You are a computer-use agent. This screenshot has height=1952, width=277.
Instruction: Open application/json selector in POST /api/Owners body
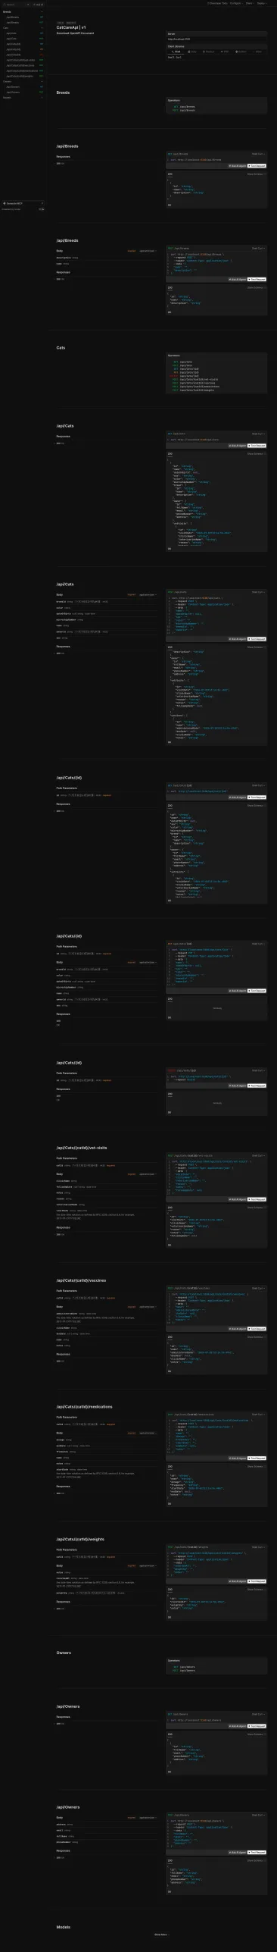pos(148,1817)
